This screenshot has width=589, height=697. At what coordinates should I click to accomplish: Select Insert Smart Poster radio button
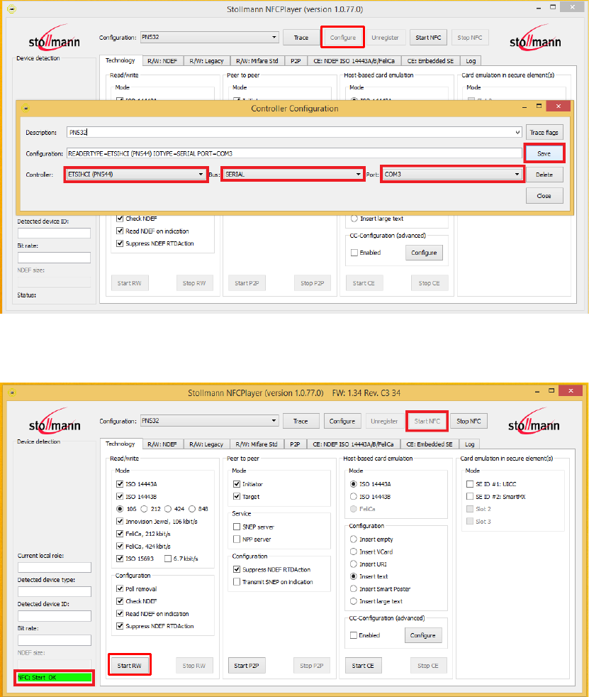coord(354,589)
